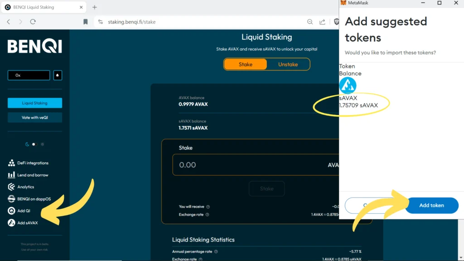
Task: Click the Liquid Staking sidebar button
Action: [35, 103]
